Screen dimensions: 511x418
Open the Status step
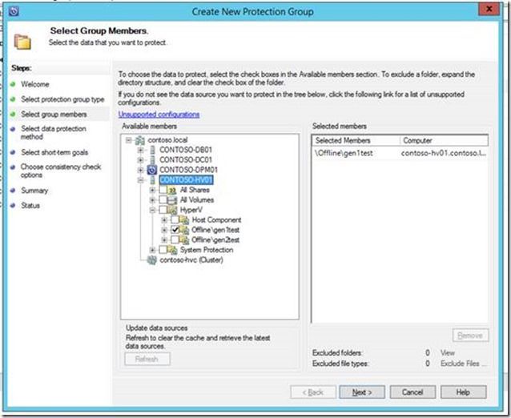[x=30, y=206]
